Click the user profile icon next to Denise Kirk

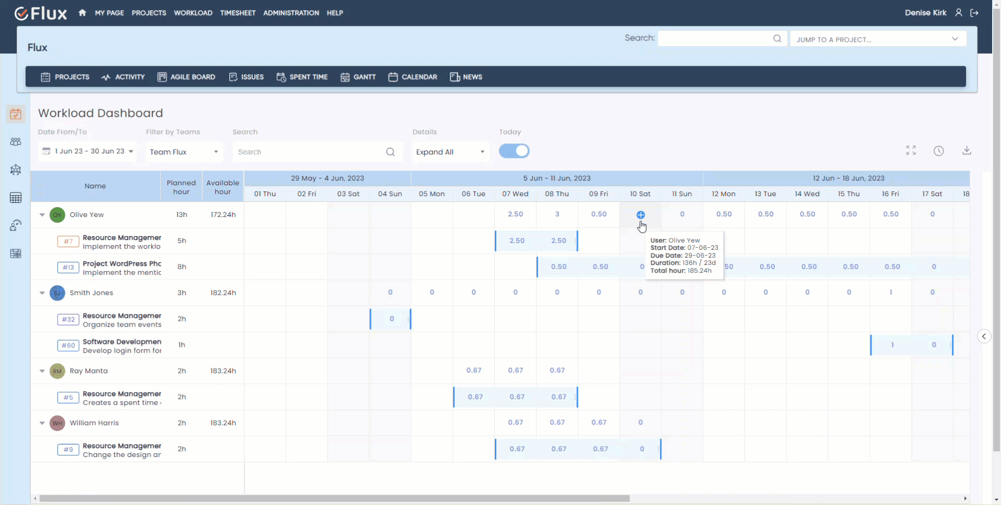(x=959, y=13)
